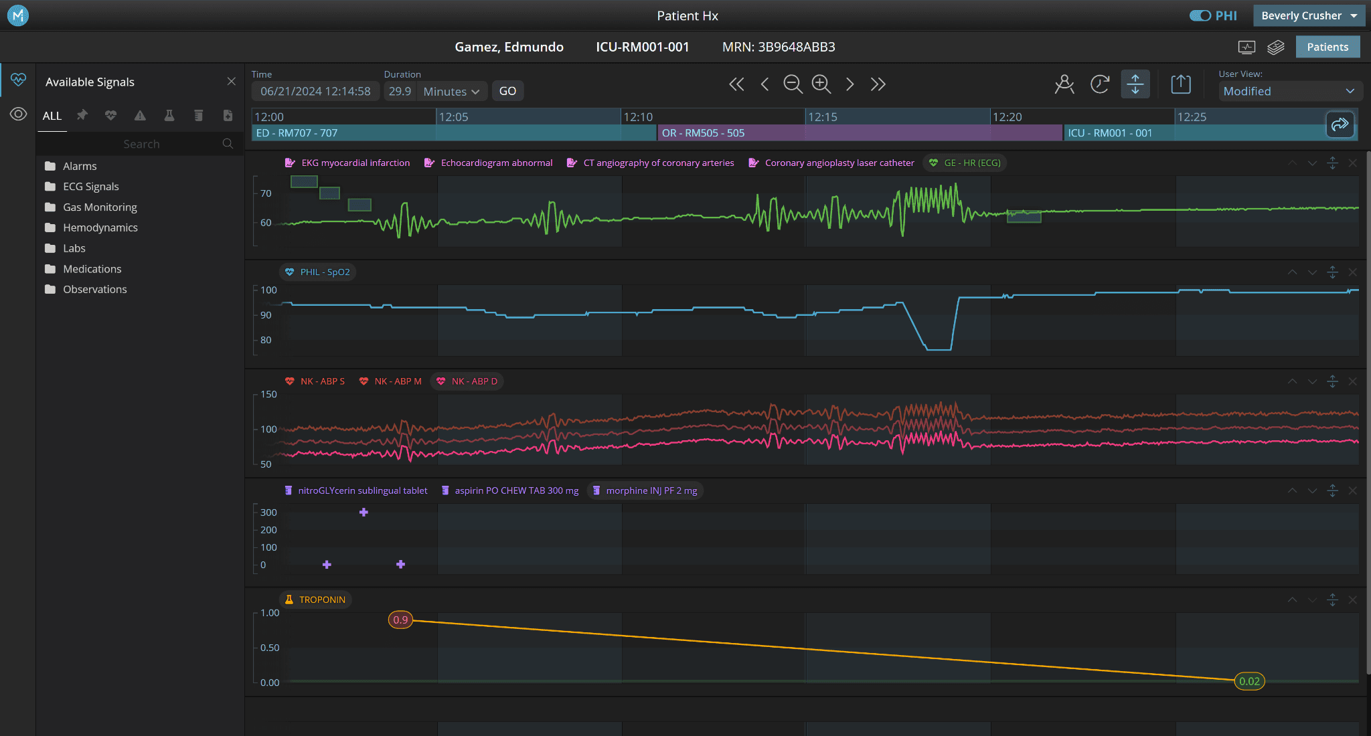Click the signal Search field
The height and width of the screenshot is (736, 1371).
(x=139, y=144)
